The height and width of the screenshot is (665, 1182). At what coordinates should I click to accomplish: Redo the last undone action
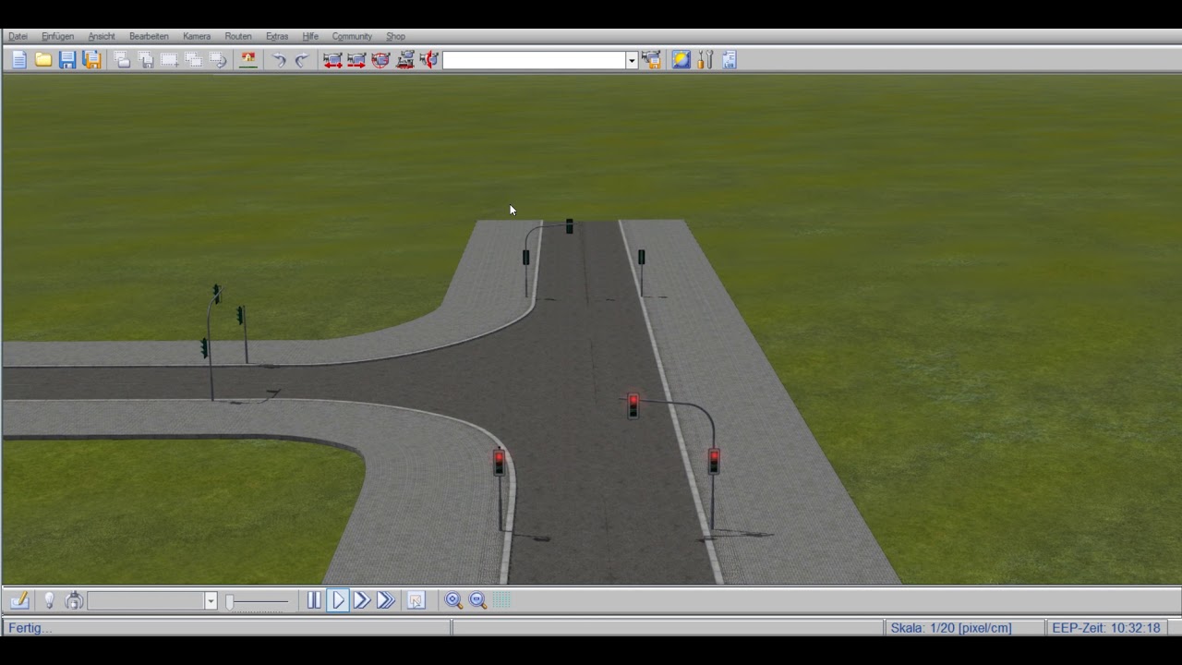(x=301, y=60)
